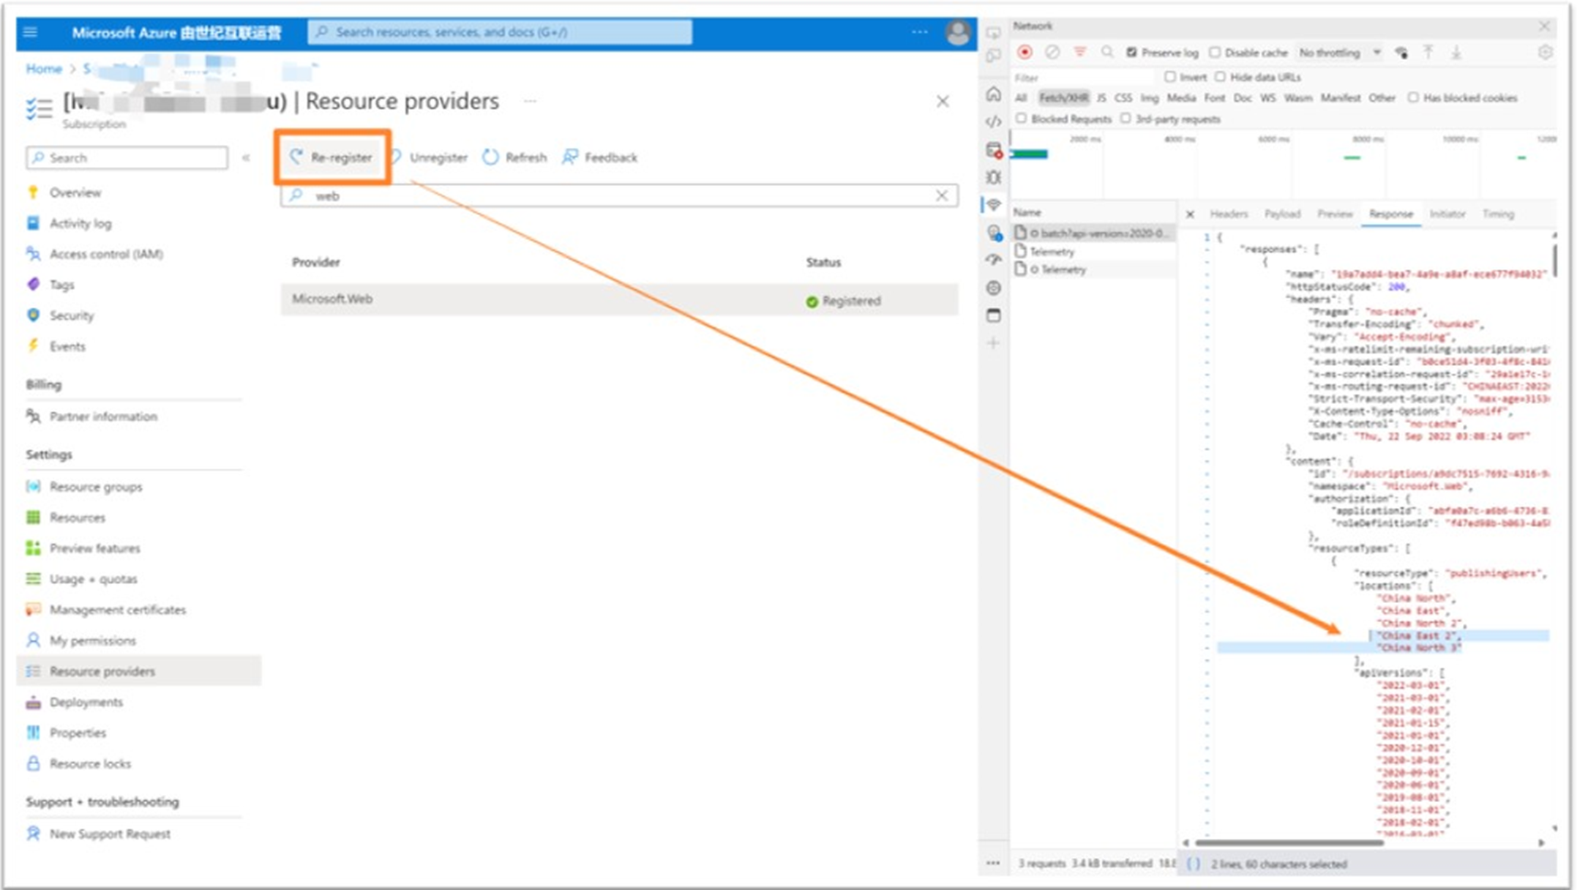Click the Home breadcrumb link
The width and height of the screenshot is (1577, 890).
pyautogui.click(x=44, y=69)
